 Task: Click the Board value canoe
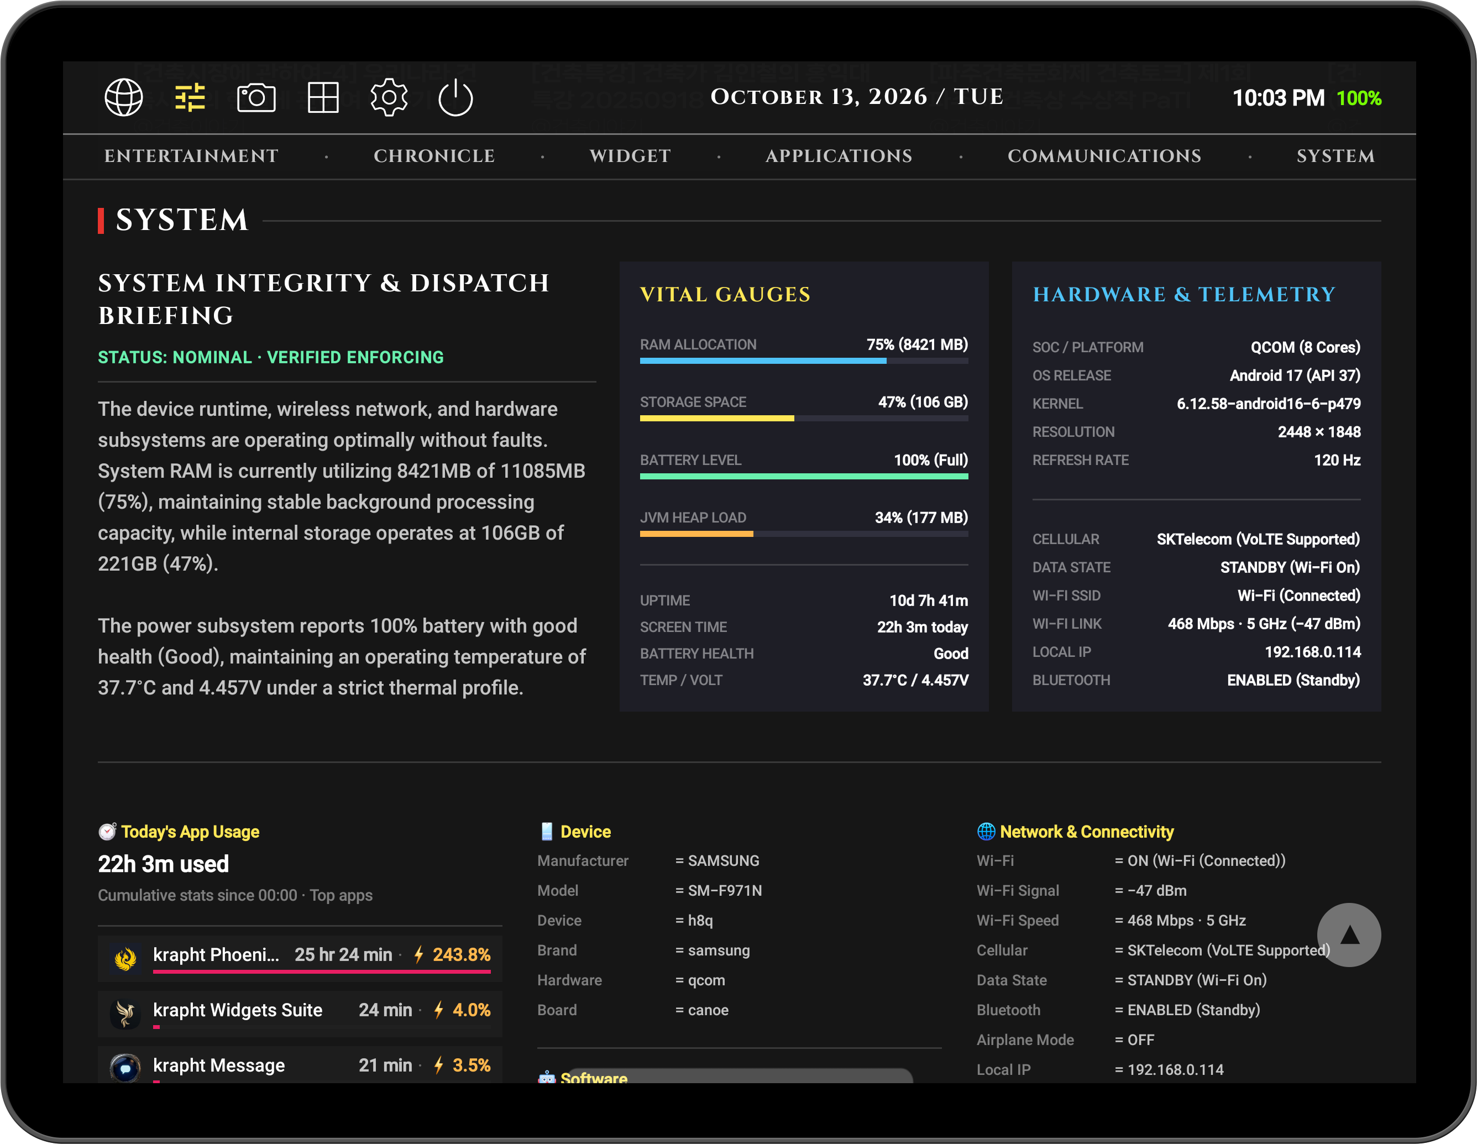708,1010
